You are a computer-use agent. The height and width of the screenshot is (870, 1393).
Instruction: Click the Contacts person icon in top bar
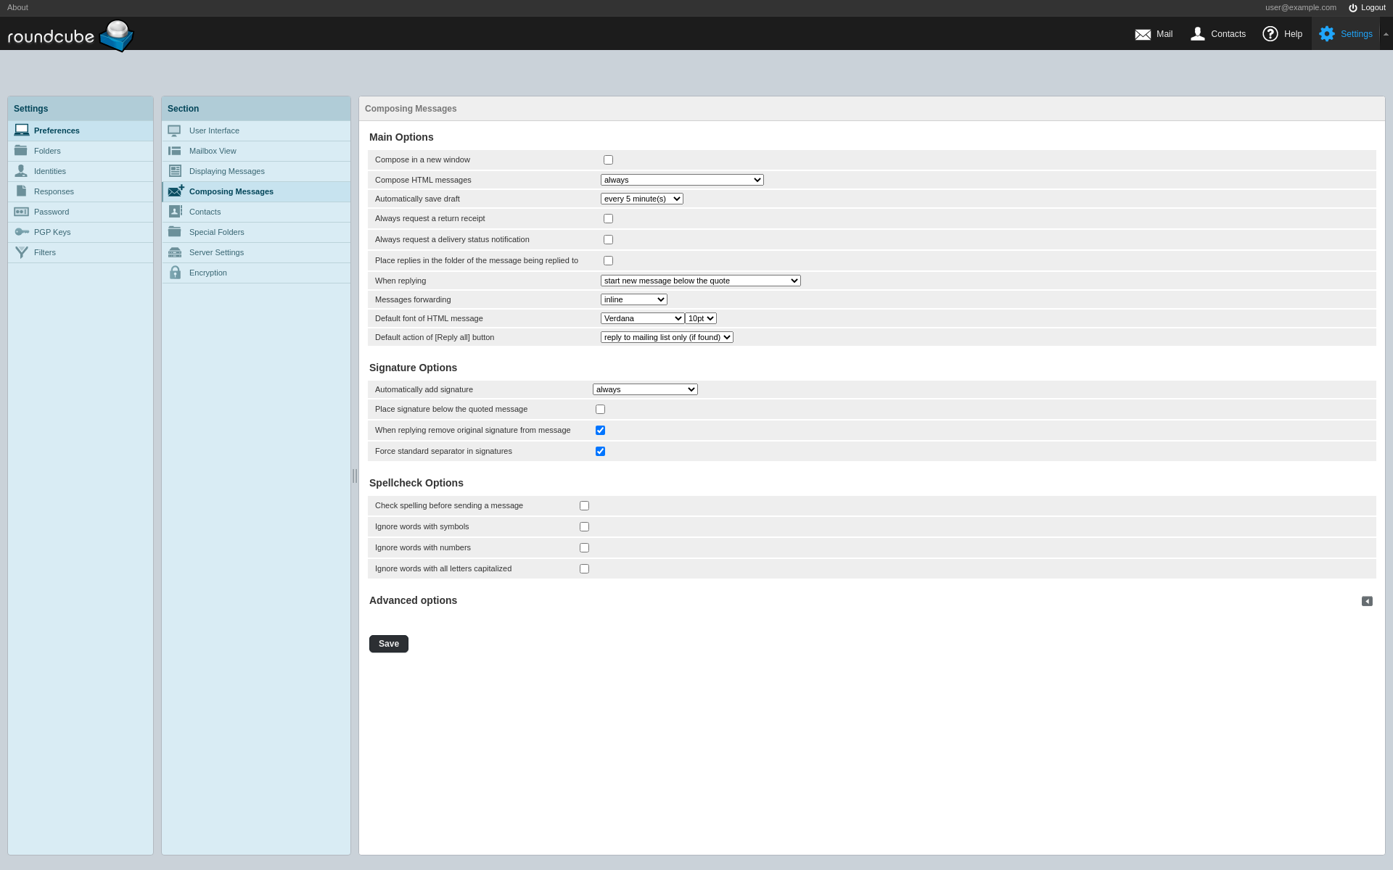(1198, 34)
